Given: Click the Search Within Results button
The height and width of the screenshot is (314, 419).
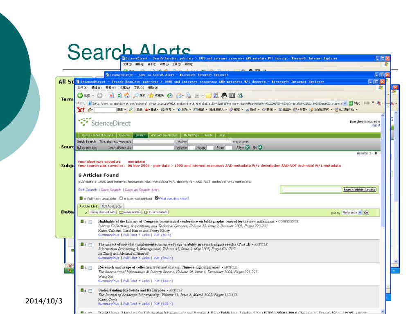Looking at the screenshot, I should 359,190.
